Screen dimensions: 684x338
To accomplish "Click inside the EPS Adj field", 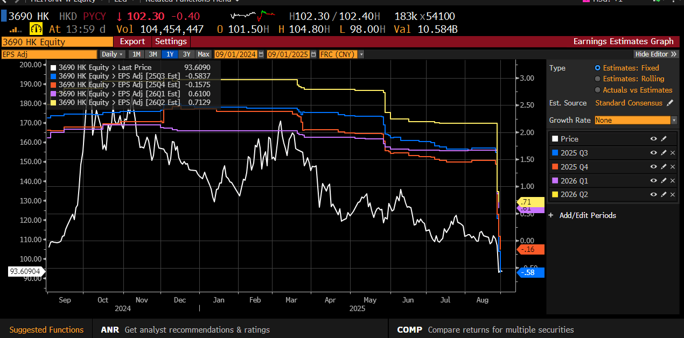I will (48, 54).
